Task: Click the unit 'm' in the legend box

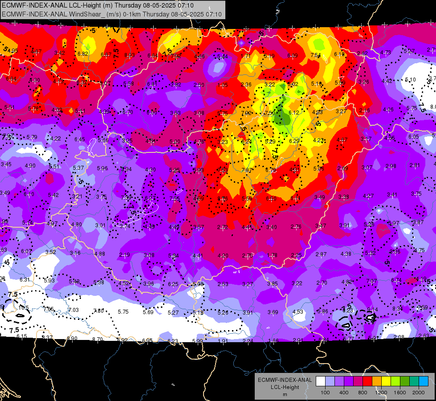Action: click(x=285, y=394)
